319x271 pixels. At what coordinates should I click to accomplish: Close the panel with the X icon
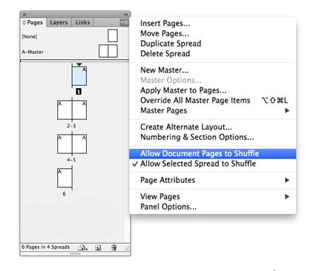pyautogui.click(x=24, y=15)
